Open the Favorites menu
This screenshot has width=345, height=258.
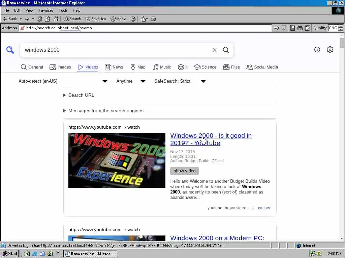(46, 10)
